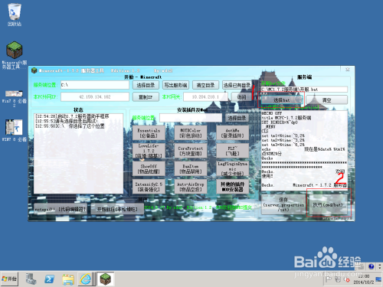The height and width of the screenshot is (287, 383).
Task: Install the ShowOff plugin
Action: pos(149,168)
